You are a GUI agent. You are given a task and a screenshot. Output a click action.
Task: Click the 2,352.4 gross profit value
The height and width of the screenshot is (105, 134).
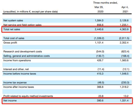124,43
